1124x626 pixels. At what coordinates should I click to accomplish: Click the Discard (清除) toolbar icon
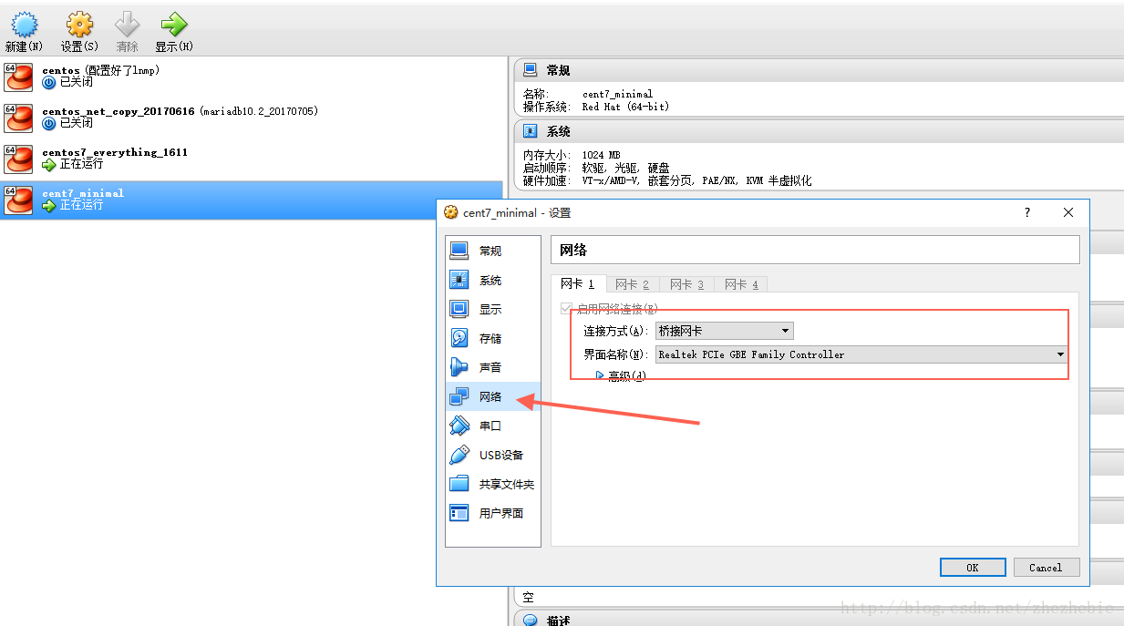[127, 25]
